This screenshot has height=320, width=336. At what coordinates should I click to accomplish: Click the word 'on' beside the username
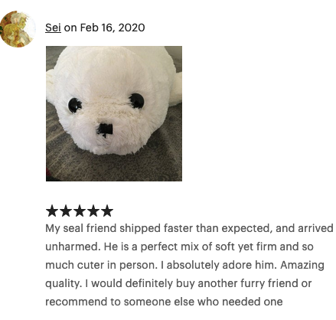tap(70, 28)
